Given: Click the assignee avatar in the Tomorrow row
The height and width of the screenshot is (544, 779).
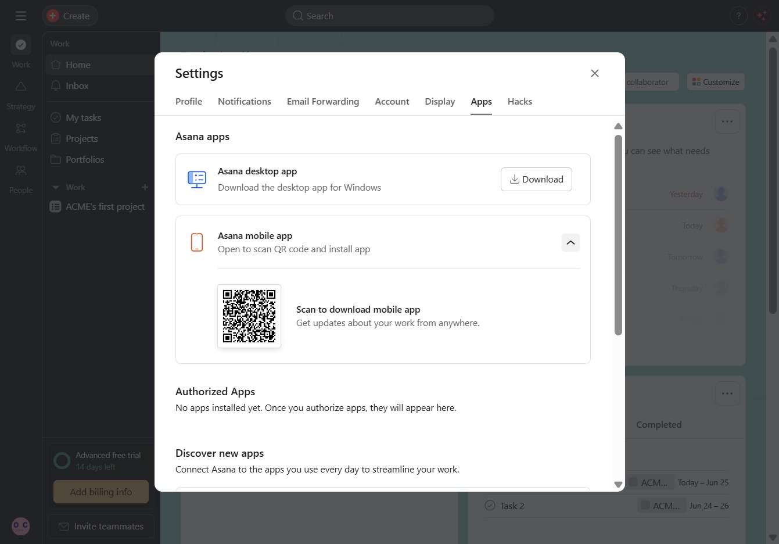Looking at the screenshot, I should (x=721, y=256).
